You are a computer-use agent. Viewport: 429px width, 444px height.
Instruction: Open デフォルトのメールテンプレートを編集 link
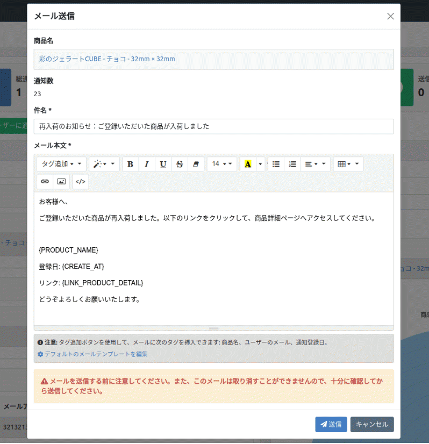pyautogui.click(x=96, y=354)
